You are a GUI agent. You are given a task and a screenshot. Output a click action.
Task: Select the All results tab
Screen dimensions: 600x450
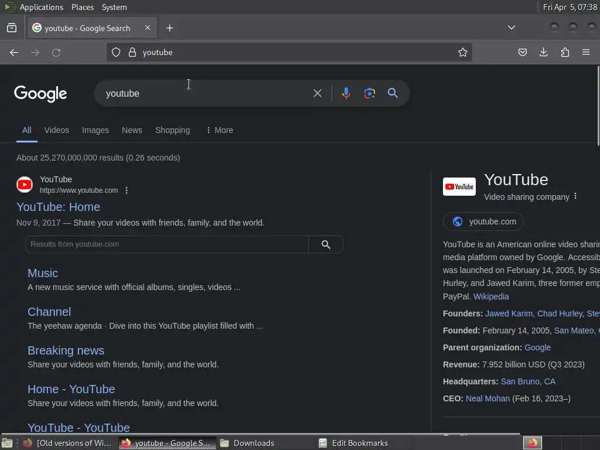27,130
